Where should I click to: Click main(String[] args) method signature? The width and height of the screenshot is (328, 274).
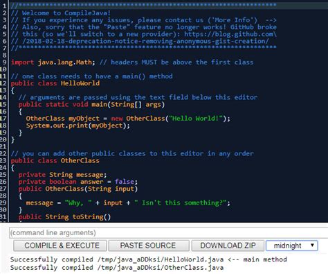click(128, 105)
